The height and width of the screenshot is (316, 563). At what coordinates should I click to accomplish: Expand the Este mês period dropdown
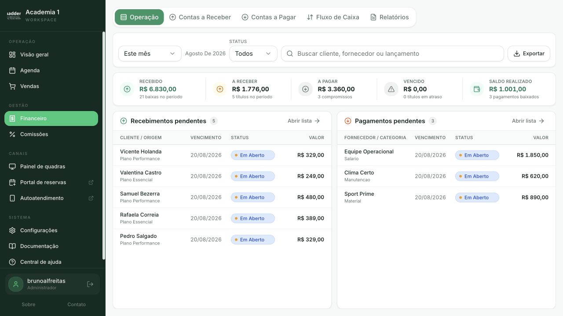pyautogui.click(x=150, y=54)
